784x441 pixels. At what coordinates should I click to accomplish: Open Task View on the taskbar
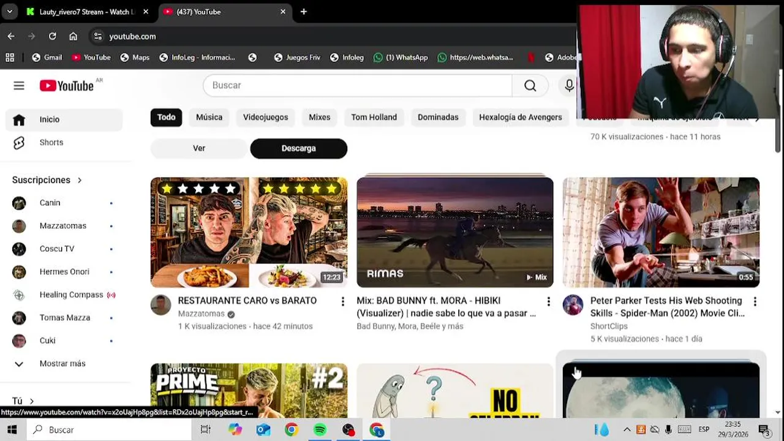coord(206,430)
